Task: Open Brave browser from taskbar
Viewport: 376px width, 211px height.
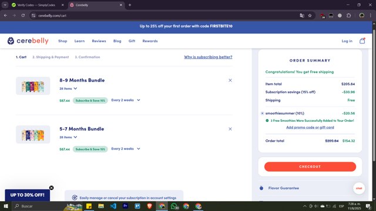Action: 150,206
